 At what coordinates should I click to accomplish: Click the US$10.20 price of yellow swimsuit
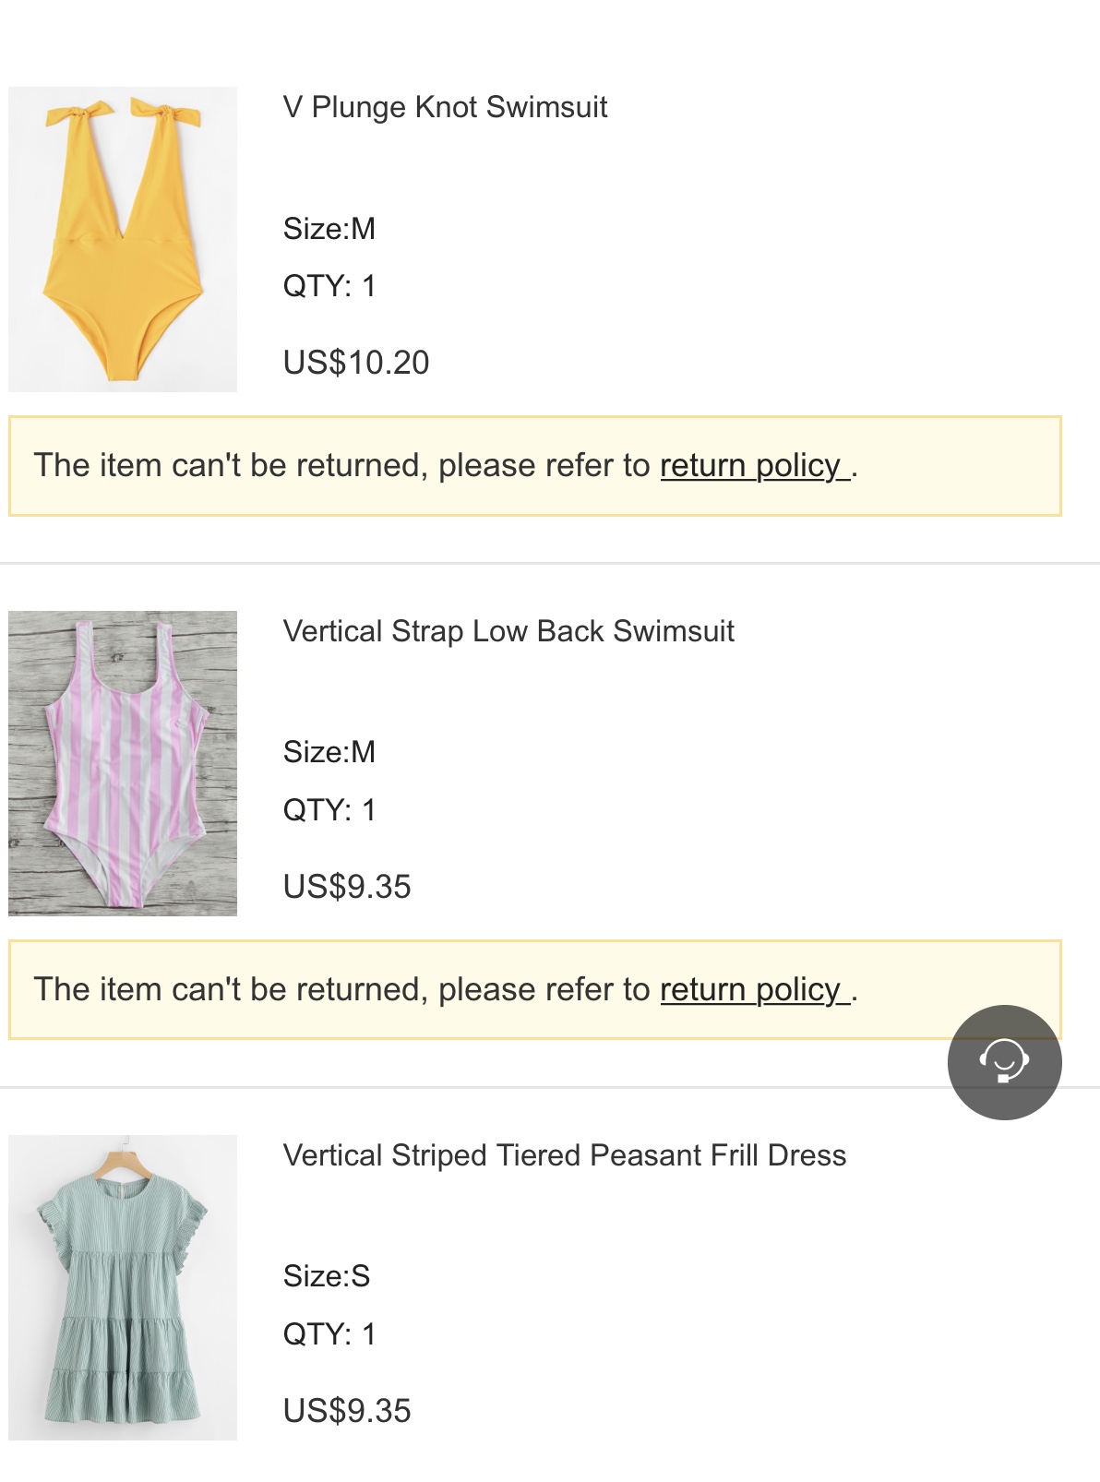coord(356,363)
